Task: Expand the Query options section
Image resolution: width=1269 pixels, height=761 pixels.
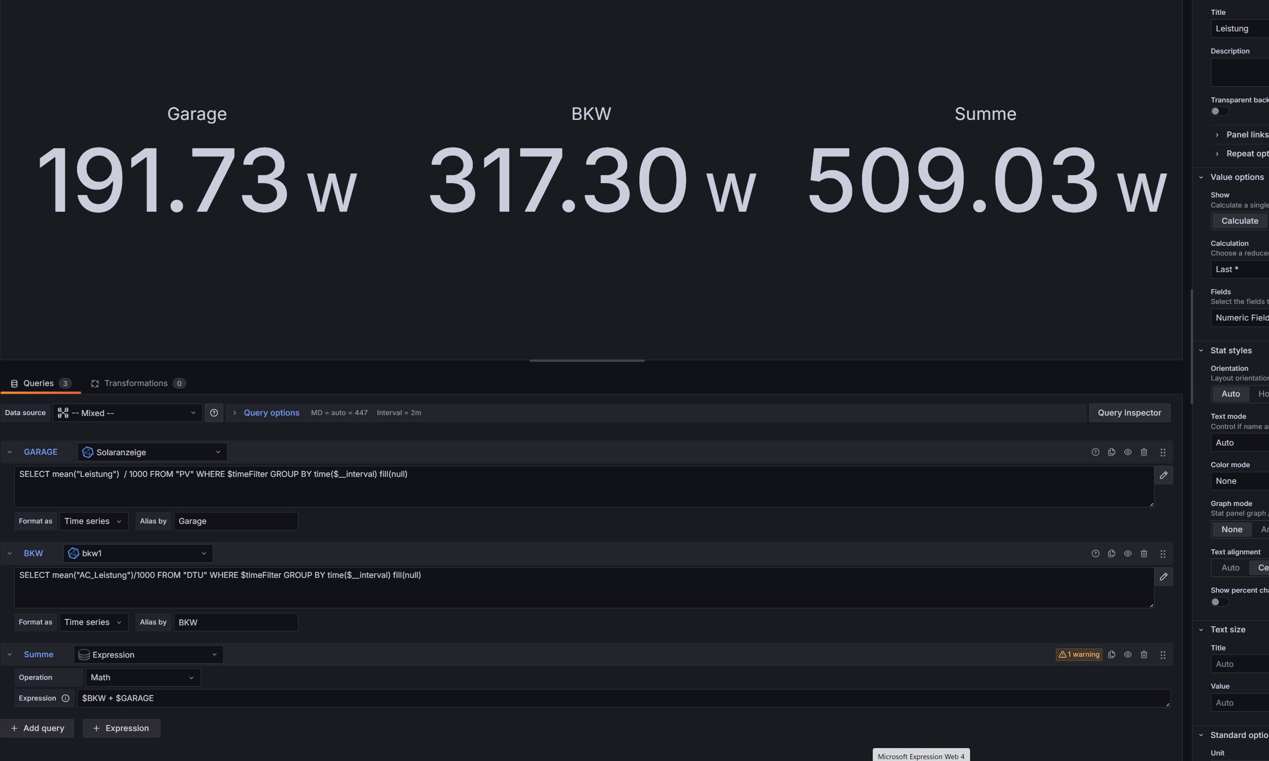Action: [271, 413]
